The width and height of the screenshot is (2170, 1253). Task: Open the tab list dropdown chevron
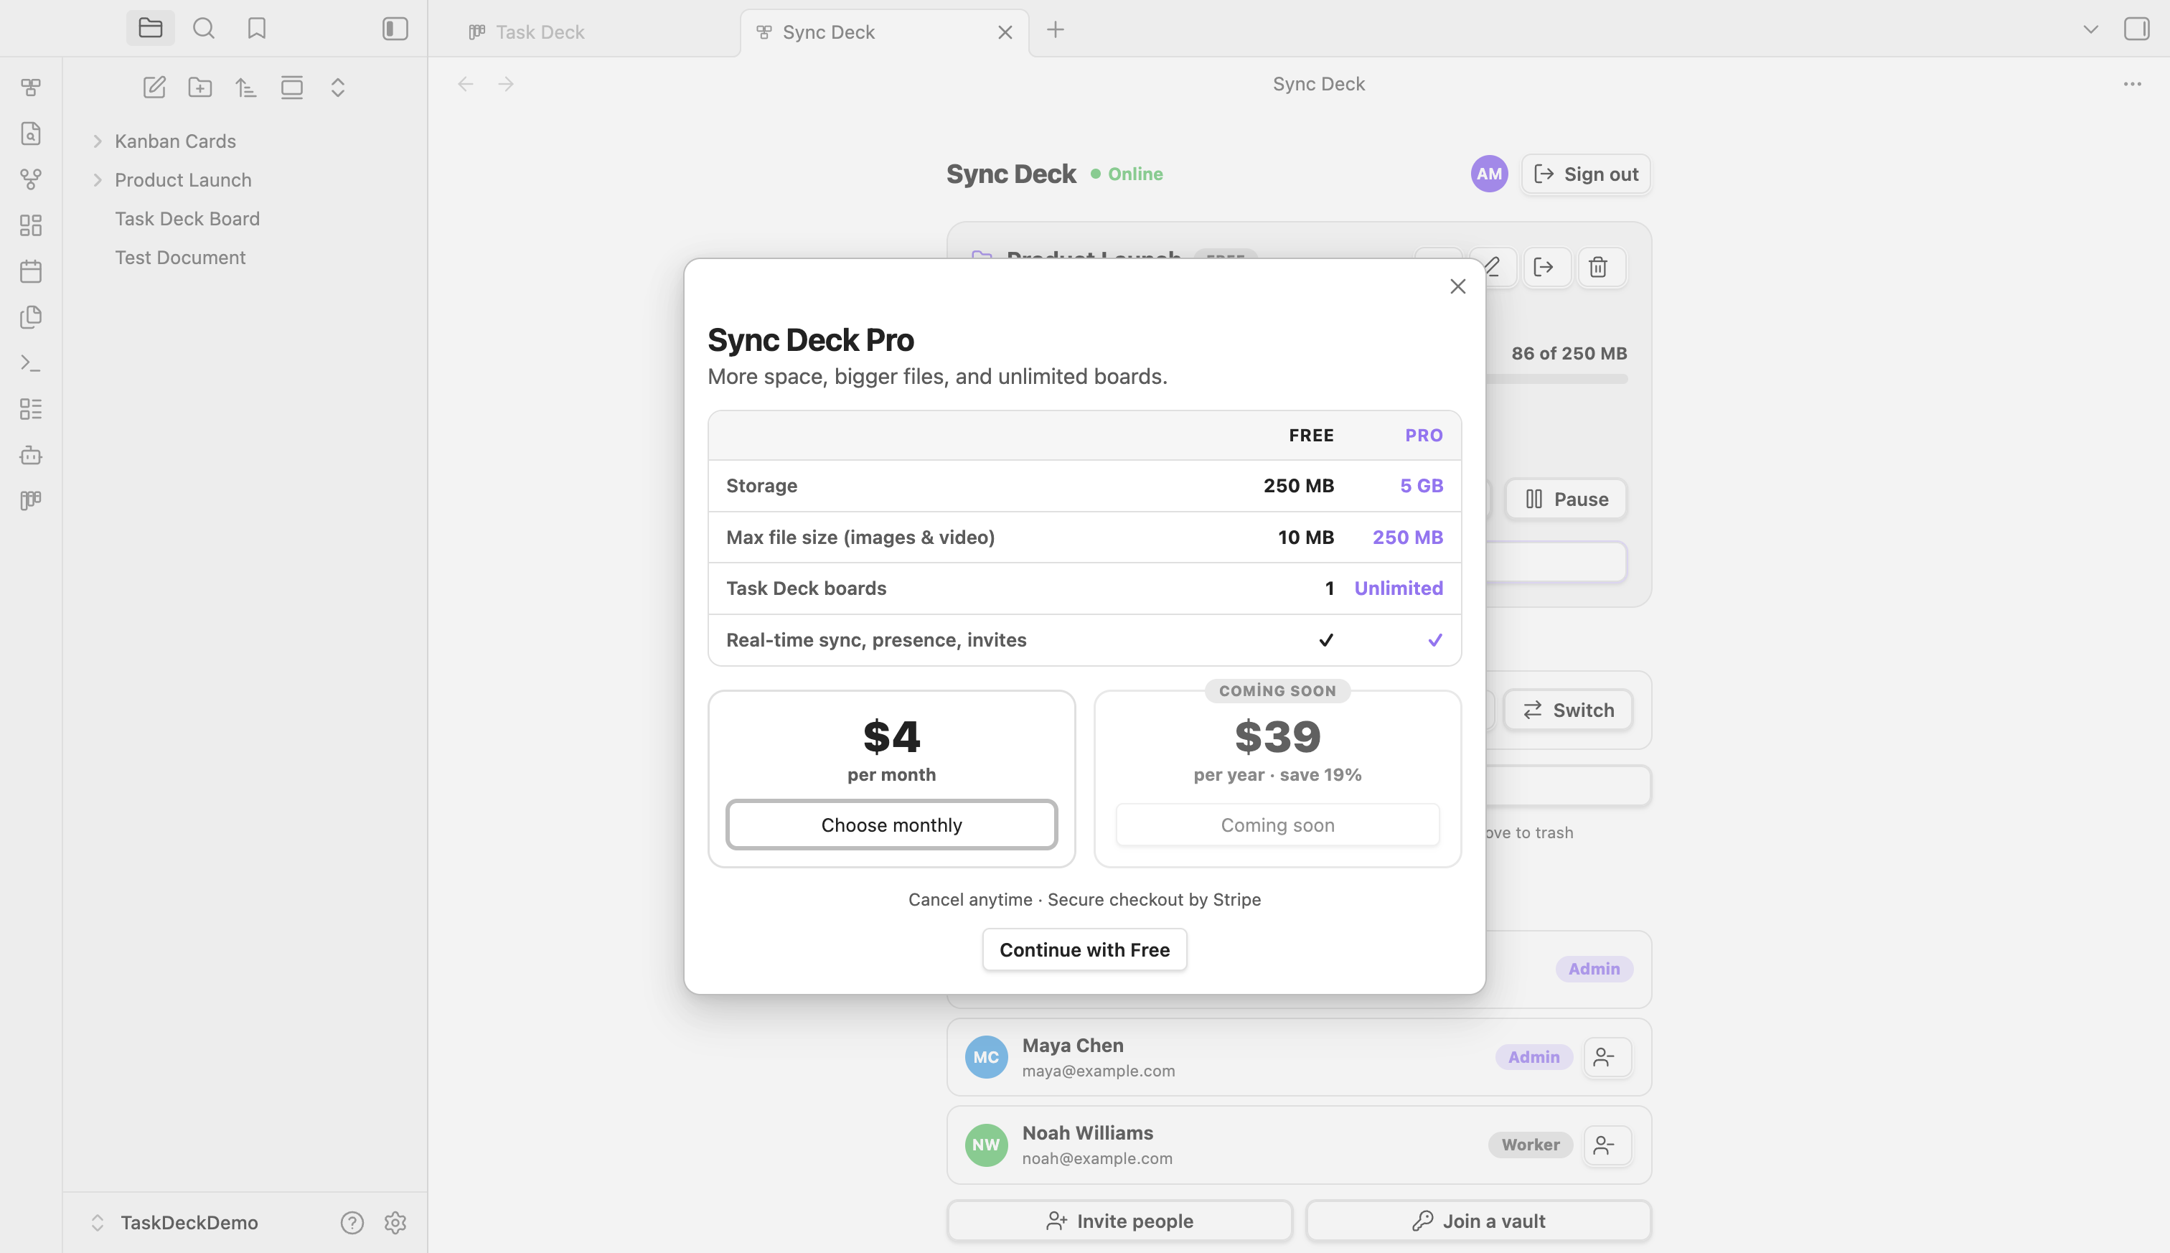click(2091, 29)
